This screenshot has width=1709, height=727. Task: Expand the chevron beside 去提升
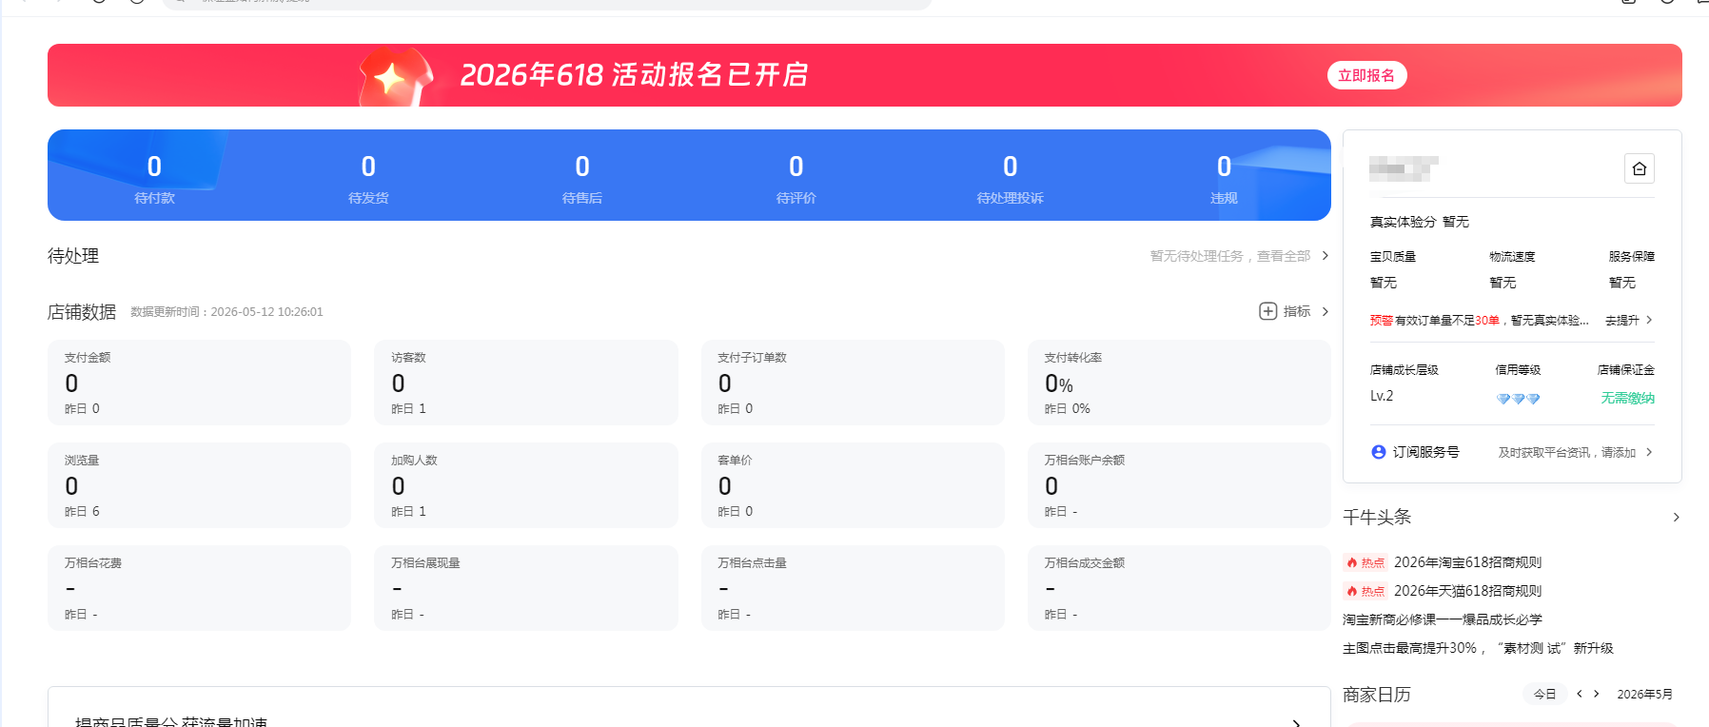tap(1649, 320)
